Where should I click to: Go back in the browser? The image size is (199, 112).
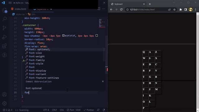coord(111,10)
